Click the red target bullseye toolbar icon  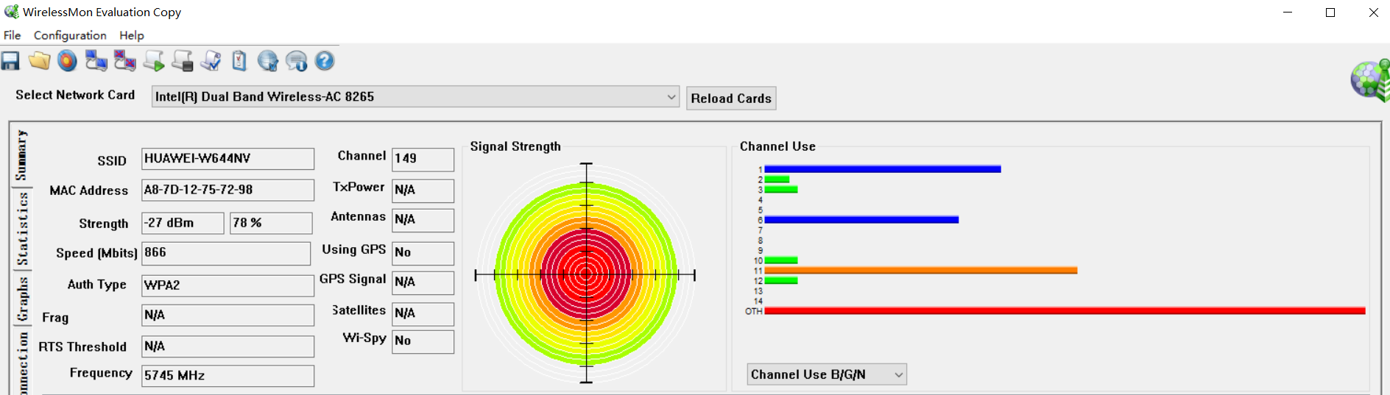pyautogui.click(x=67, y=61)
